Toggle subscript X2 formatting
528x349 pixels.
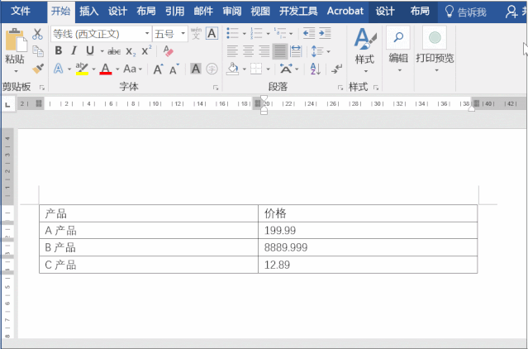coord(131,51)
